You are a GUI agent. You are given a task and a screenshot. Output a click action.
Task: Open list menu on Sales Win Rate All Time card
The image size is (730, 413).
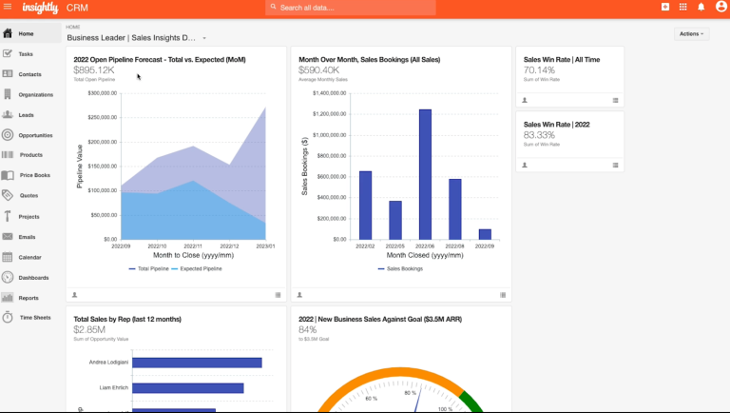coord(615,100)
